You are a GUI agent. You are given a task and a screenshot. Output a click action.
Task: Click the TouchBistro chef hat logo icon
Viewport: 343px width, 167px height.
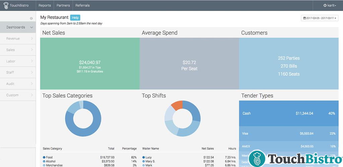coord(6,5)
